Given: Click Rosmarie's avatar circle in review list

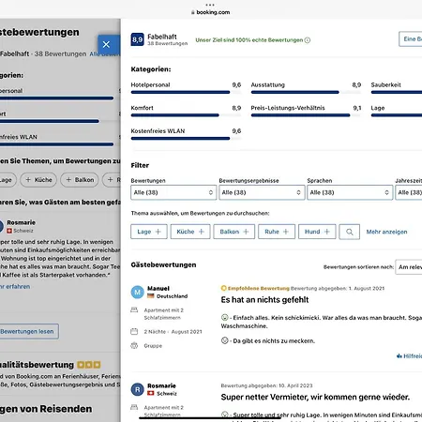Looking at the screenshot, I should [x=137, y=389].
